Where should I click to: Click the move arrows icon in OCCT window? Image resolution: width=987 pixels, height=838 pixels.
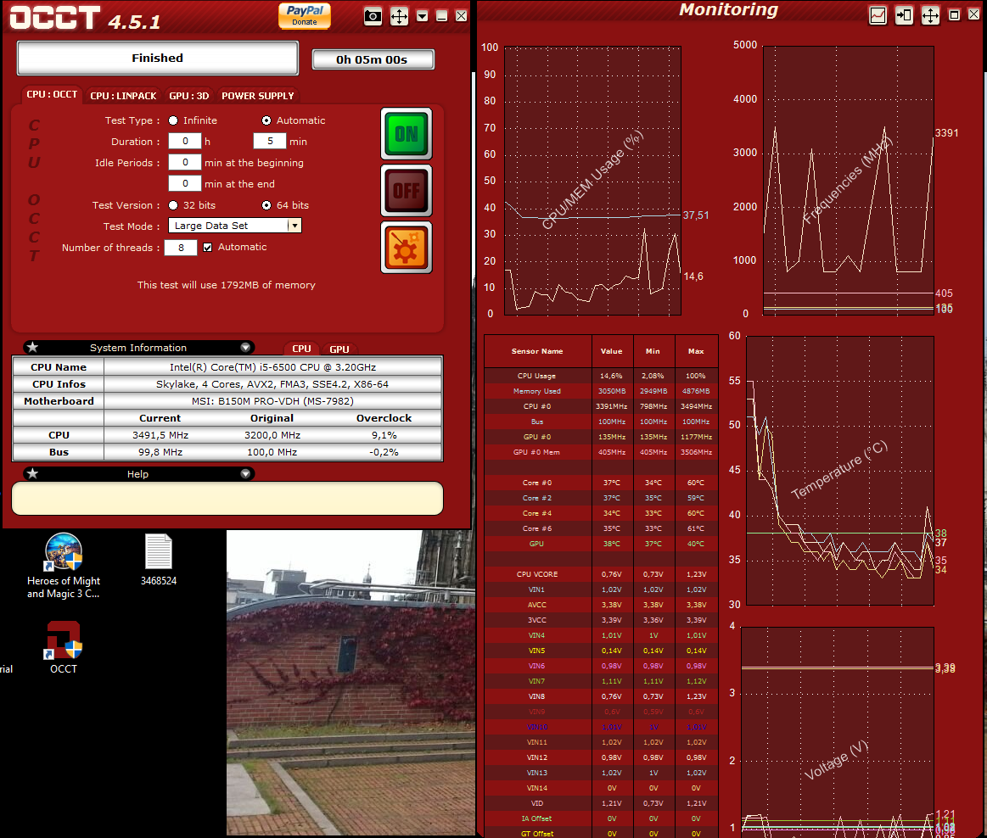pos(399,16)
